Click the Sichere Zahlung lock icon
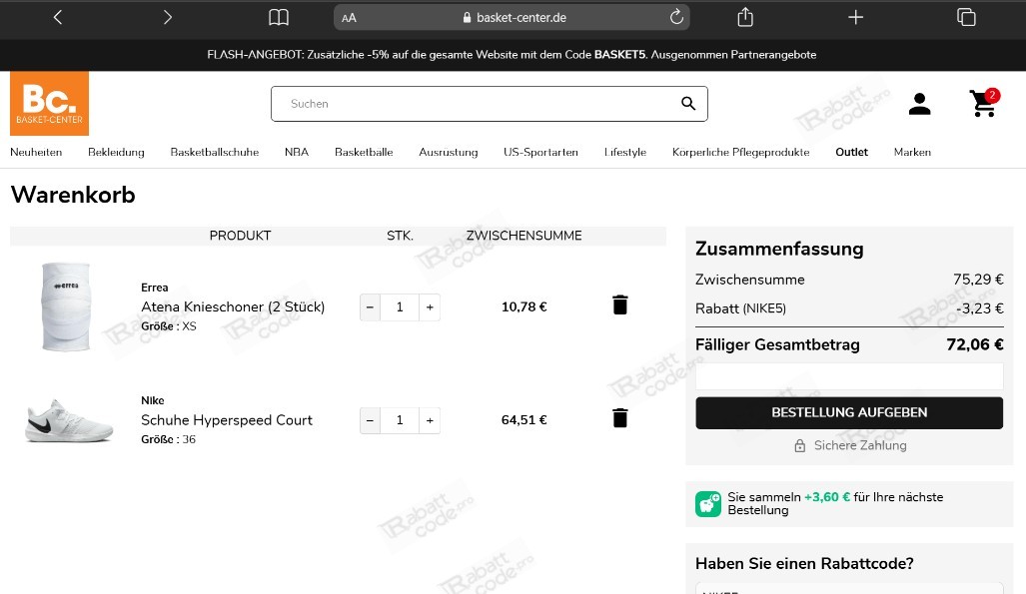This screenshot has height=594, width=1026. coord(799,445)
